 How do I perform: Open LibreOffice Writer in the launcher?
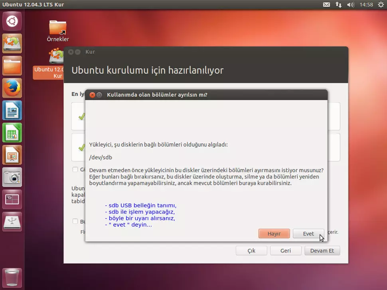12,110
